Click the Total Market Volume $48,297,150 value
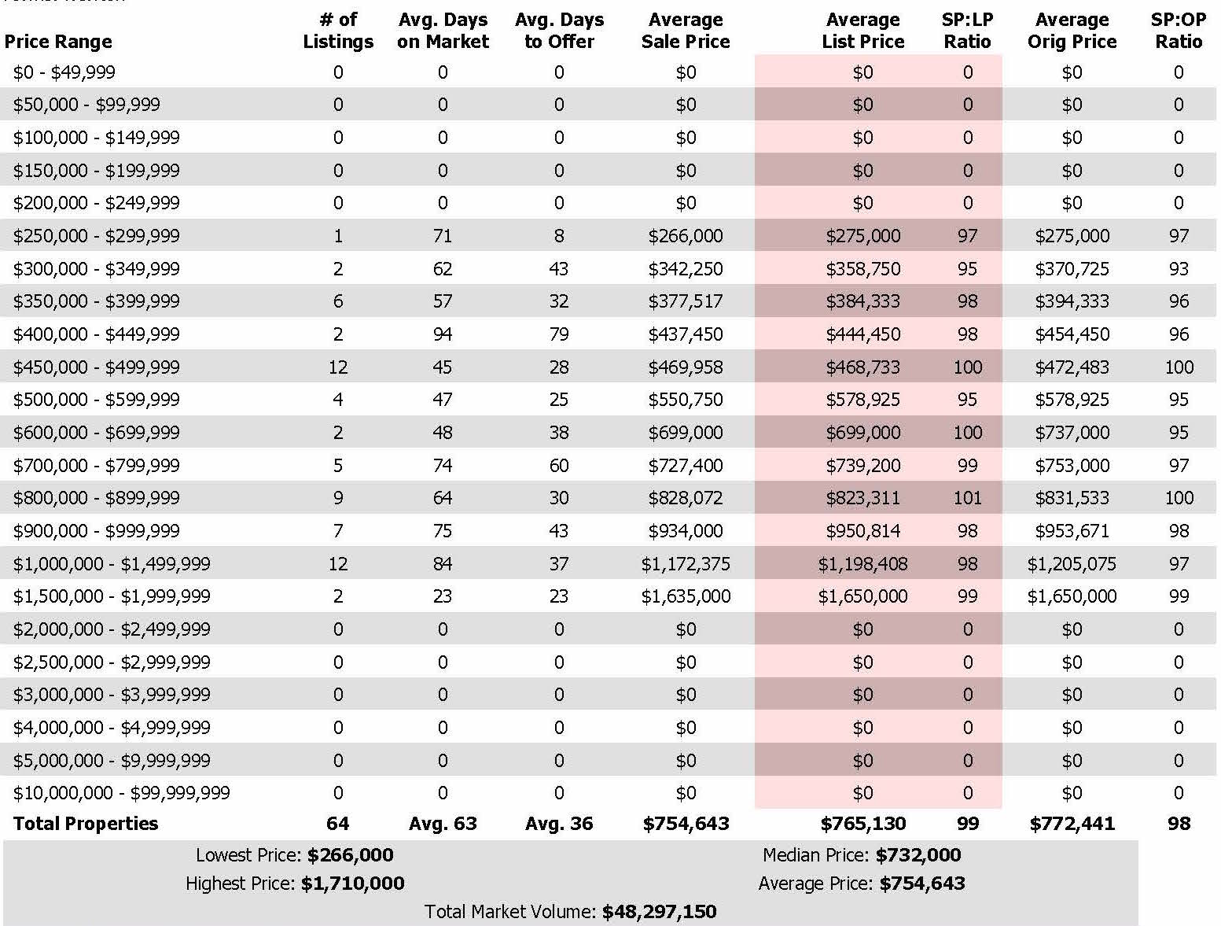 click(659, 912)
